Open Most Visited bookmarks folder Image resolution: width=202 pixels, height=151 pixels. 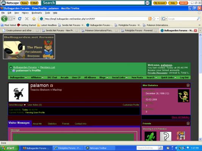coord(8,25)
